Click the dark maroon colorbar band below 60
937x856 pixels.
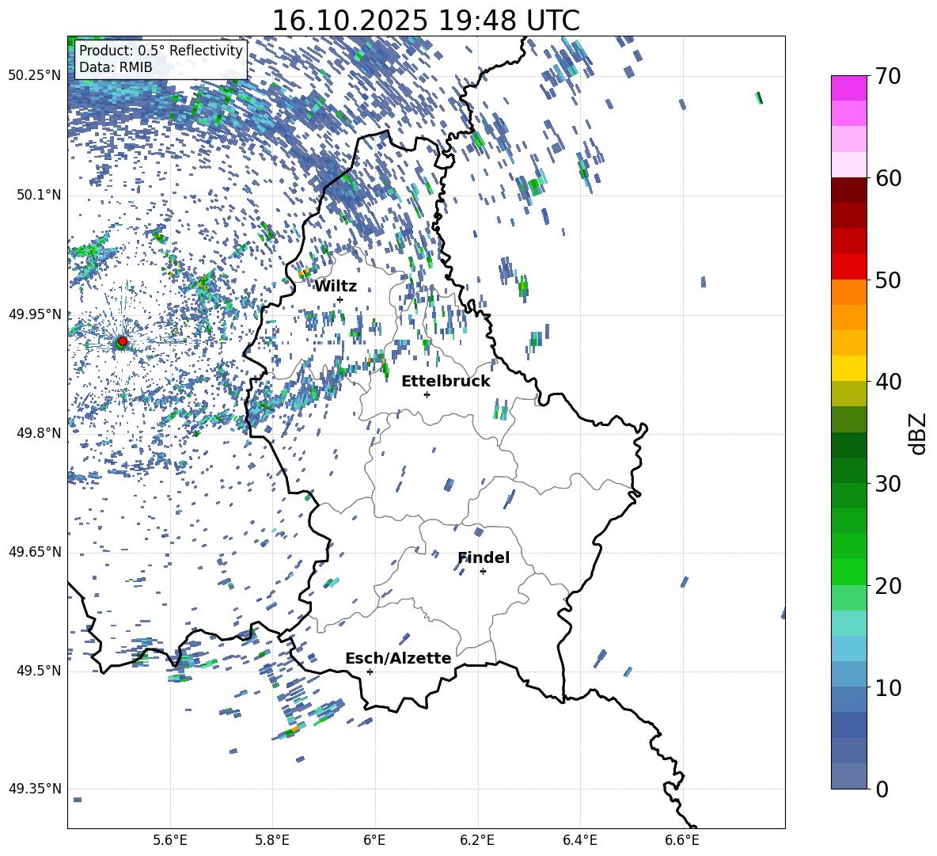click(849, 191)
